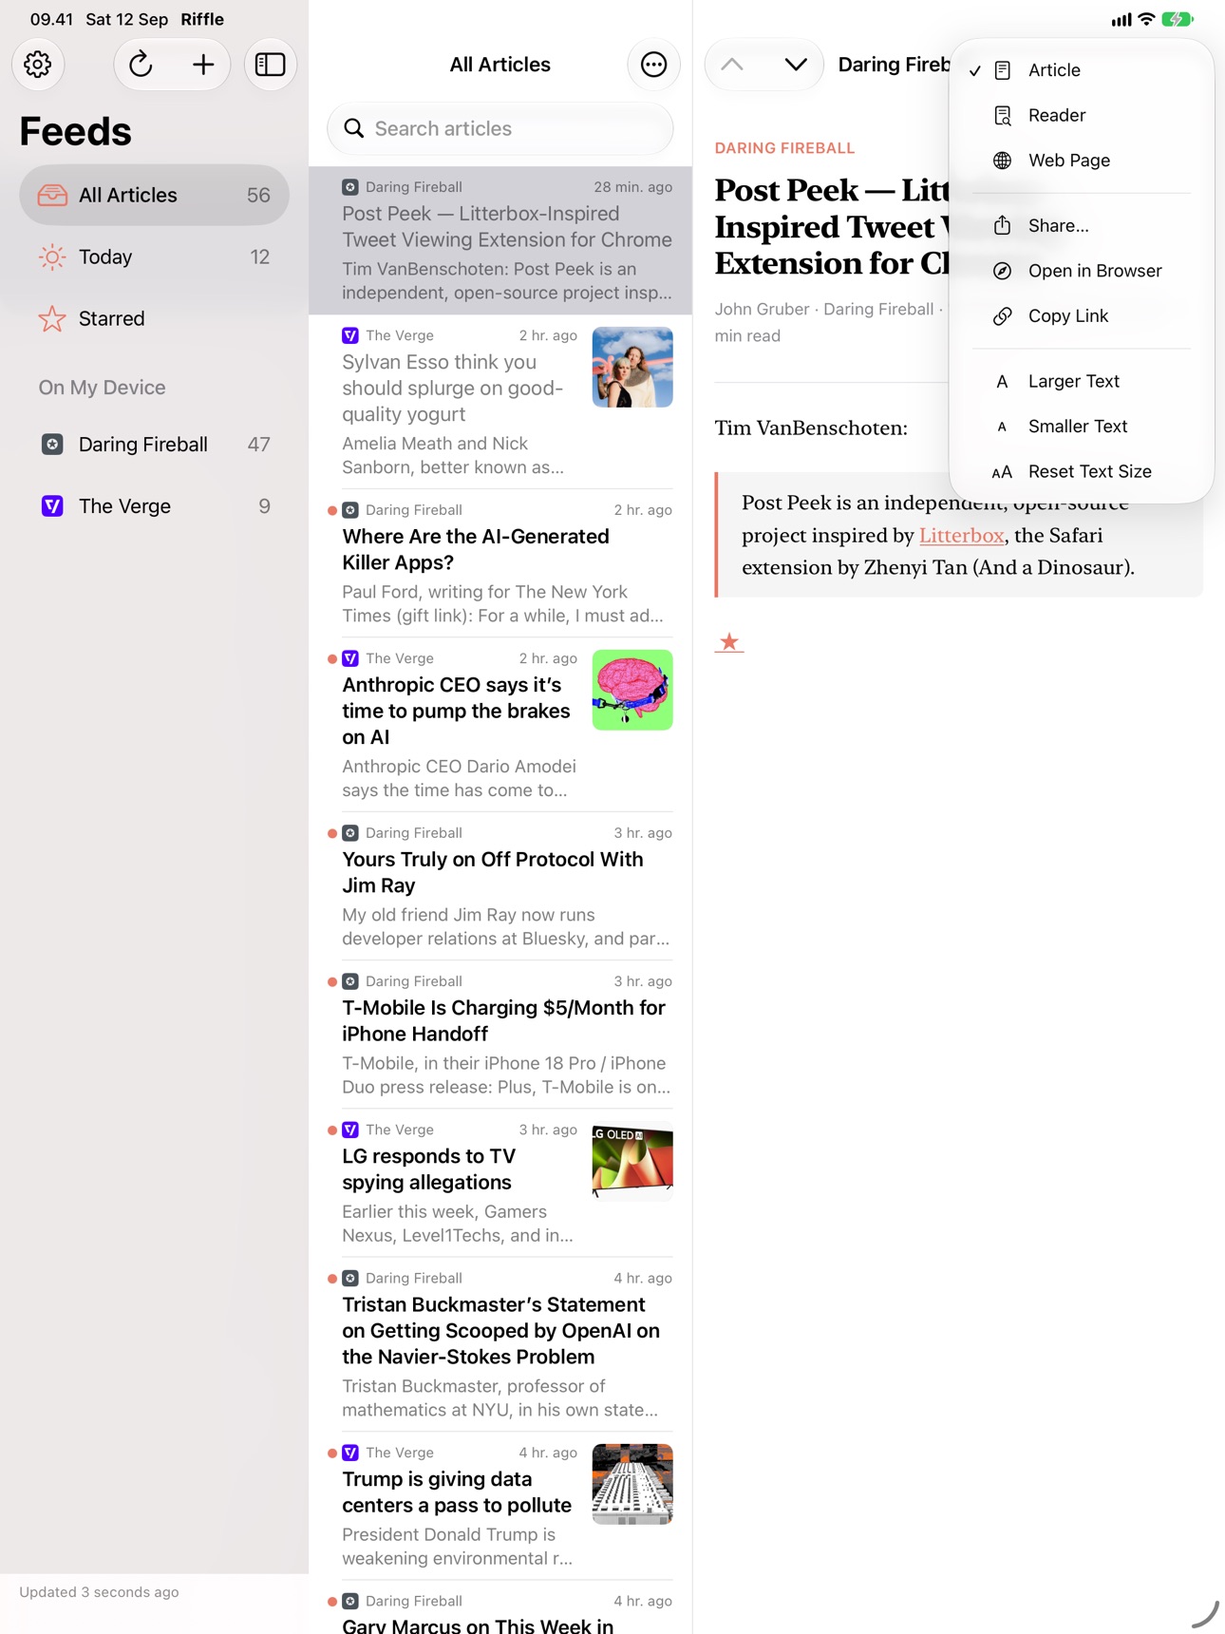Select the All Articles feed row
Viewport: 1225px width, 1634px height.
pos(154,195)
